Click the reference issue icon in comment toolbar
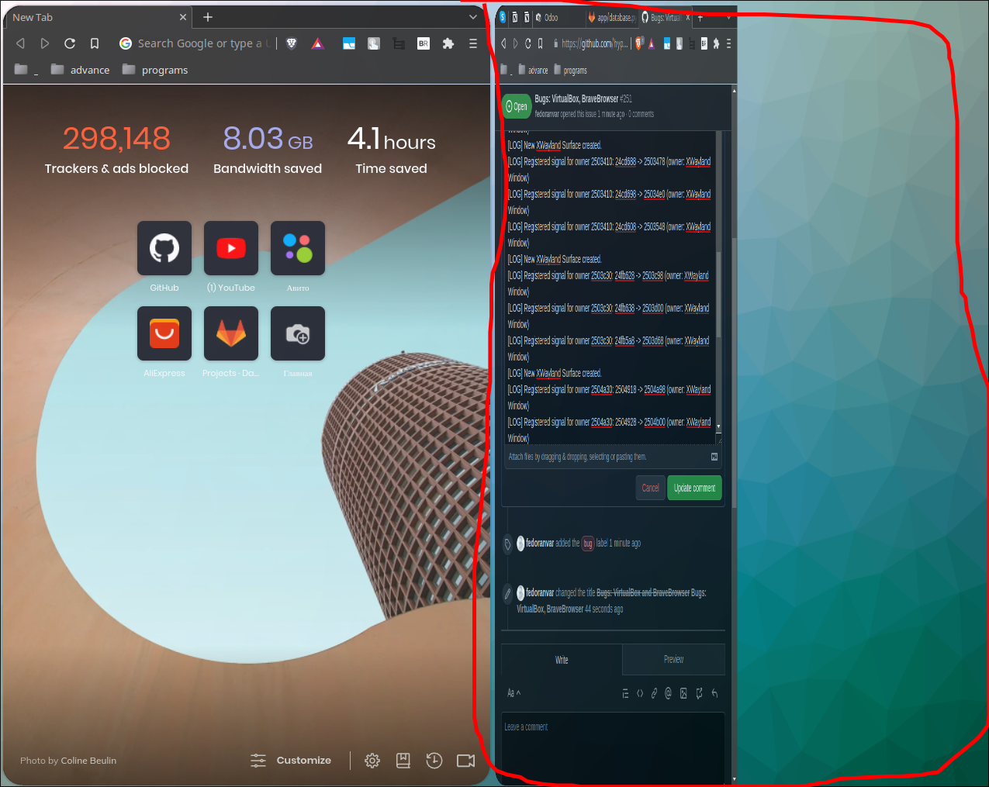The height and width of the screenshot is (787, 989). [699, 692]
